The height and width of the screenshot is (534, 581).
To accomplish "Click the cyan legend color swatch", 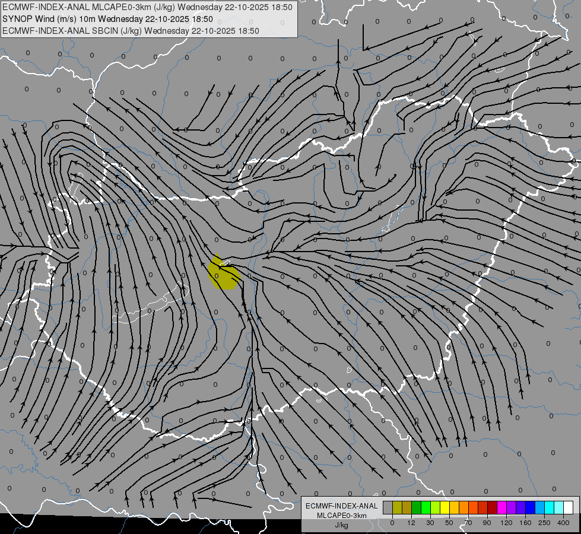I will tap(549, 508).
